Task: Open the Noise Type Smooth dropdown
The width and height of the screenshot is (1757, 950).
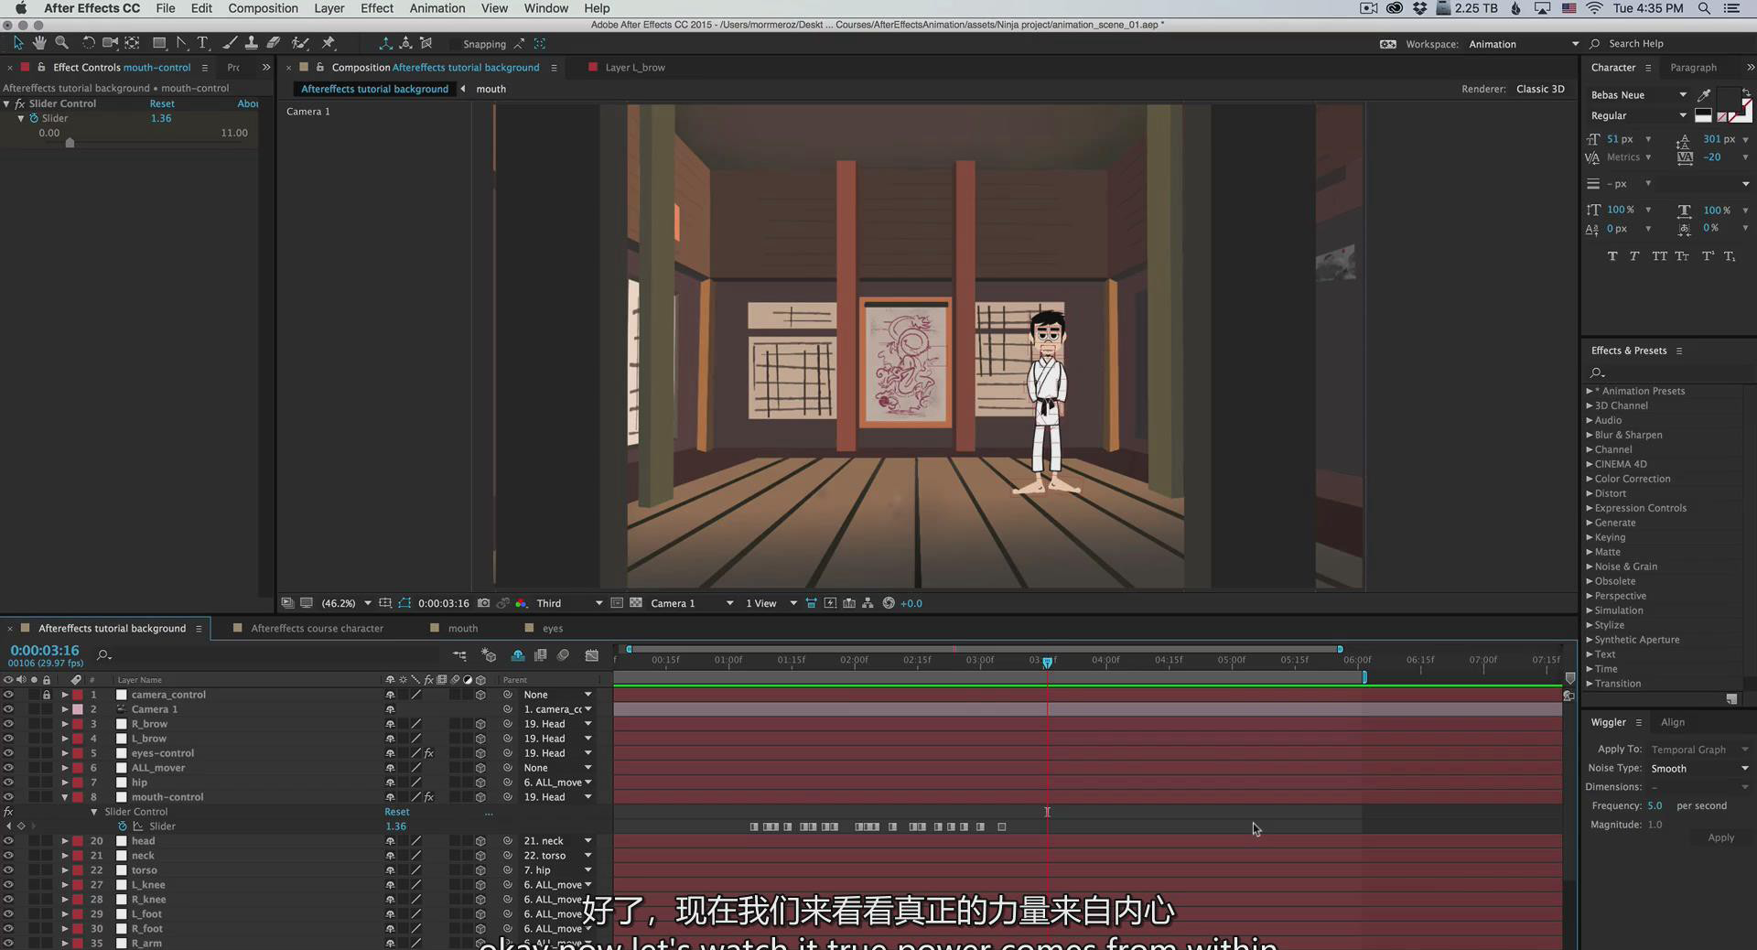Action: (1699, 769)
